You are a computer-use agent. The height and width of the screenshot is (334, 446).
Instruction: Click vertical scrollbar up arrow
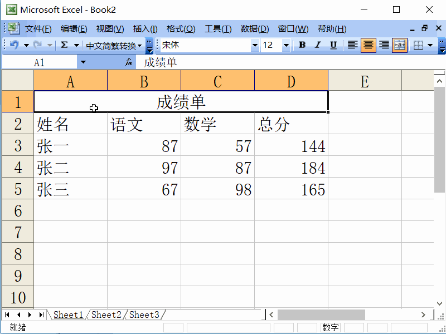(x=439, y=81)
